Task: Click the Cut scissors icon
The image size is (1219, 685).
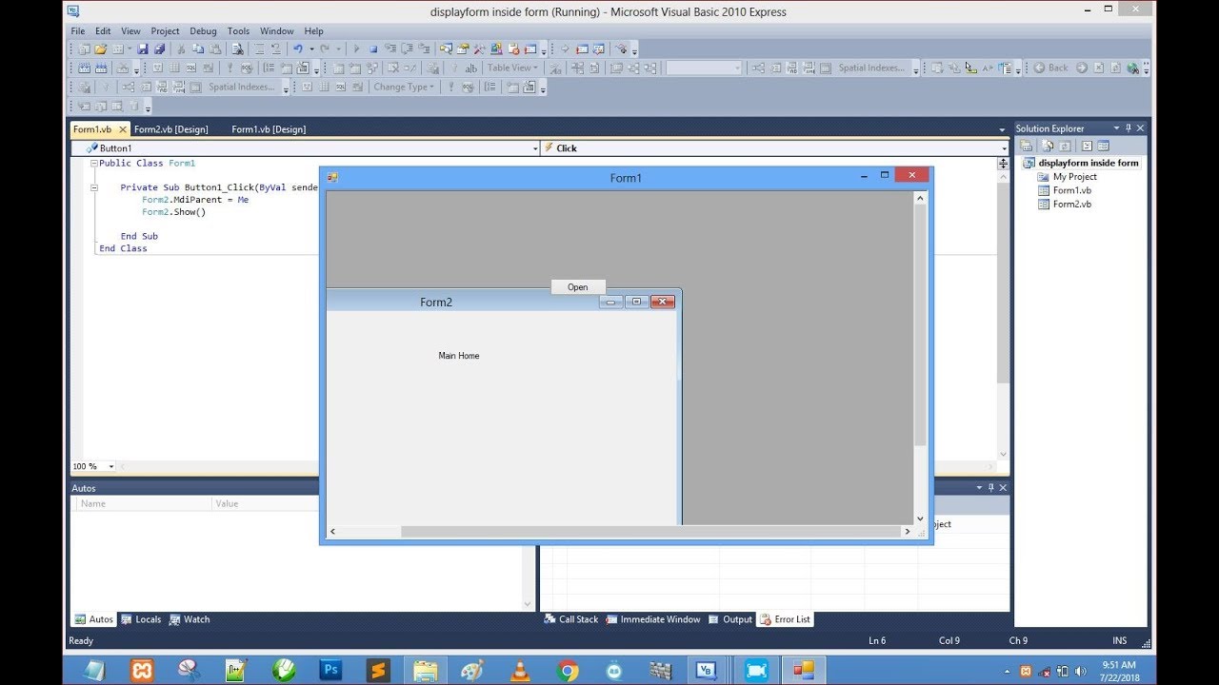Action: (181, 49)
